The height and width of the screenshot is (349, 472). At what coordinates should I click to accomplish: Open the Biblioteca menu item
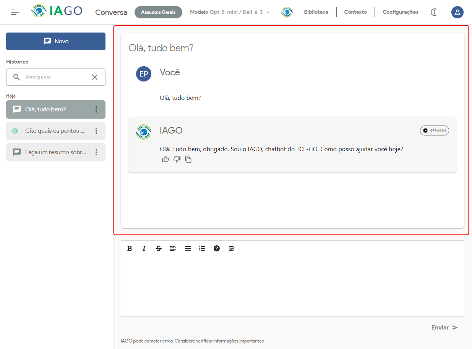tap(316, 12)
